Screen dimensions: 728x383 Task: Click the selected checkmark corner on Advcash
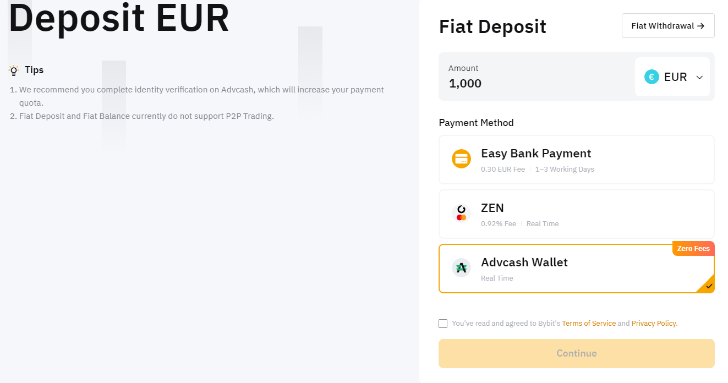point(707,285)
